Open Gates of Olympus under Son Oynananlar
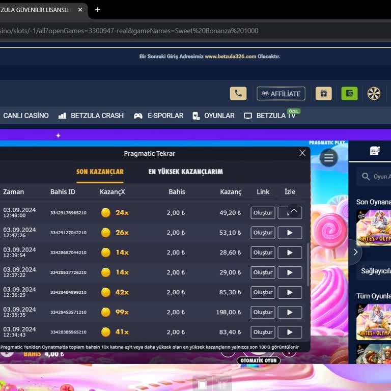The image size is (391, 391). pos(374,228)
